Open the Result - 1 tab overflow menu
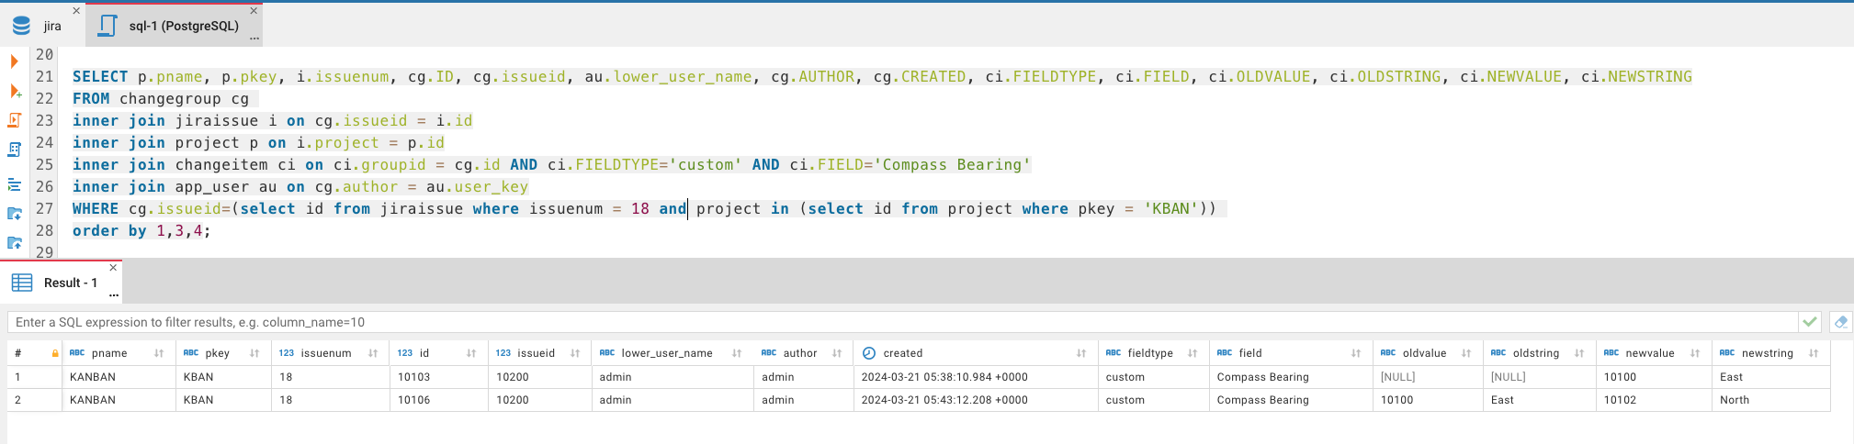Viewport: 1854px width, 444px height. tap(114, 295)
